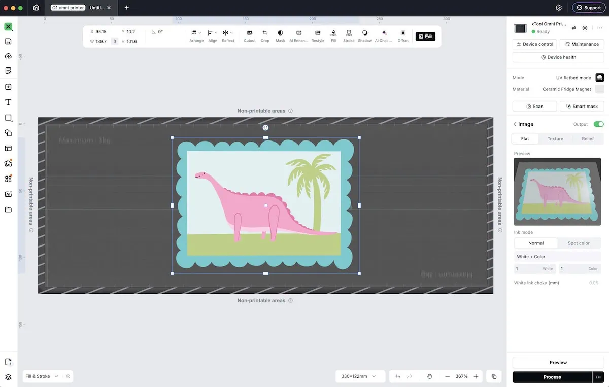Click the cloud upload icon in sidebar
This screenshot has width=609, height=387.
pos(8,56)
